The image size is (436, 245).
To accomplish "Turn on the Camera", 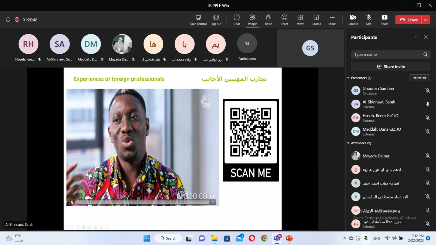I will click(x=353, y=20).
